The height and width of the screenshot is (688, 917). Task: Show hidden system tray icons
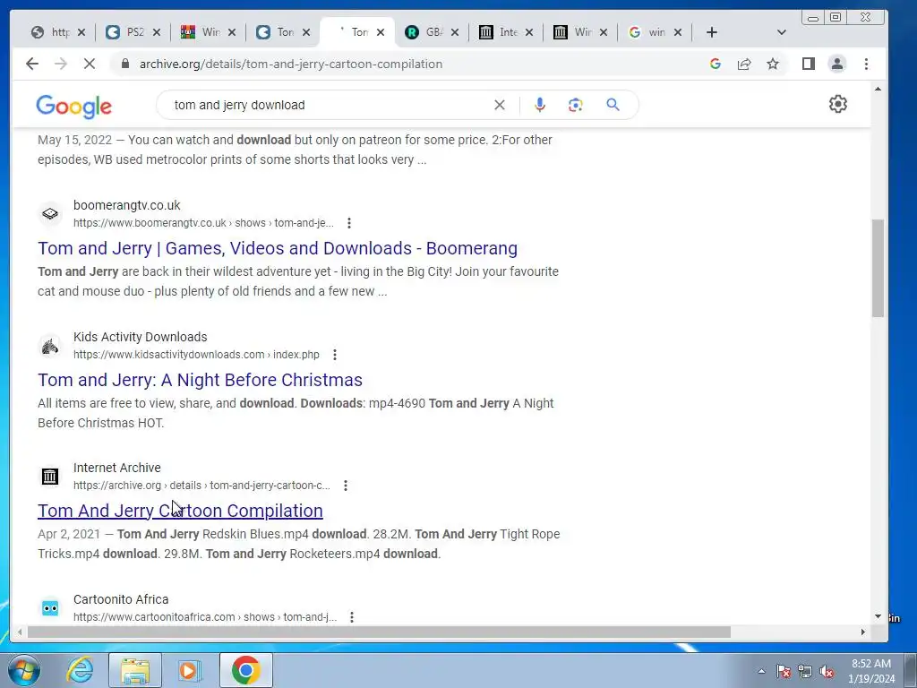click(761, 671)
